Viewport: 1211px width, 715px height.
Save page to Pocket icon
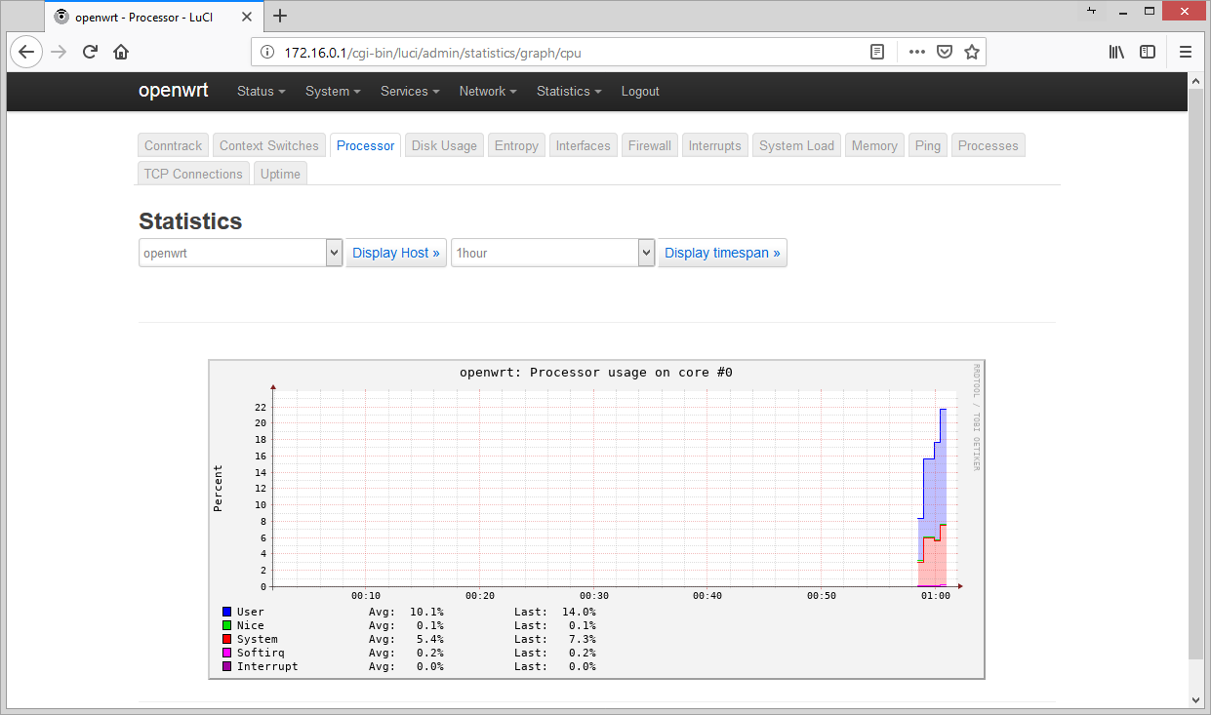pos(945,52)
